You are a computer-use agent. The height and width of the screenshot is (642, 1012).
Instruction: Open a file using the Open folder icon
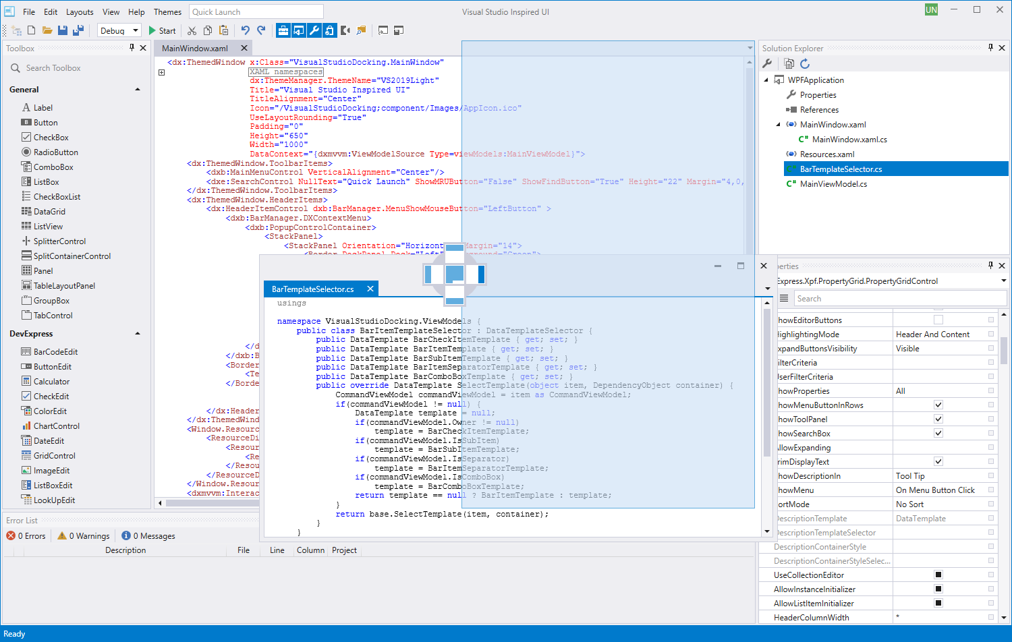coord(47,30)
